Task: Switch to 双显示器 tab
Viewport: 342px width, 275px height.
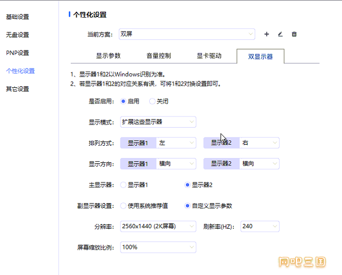Action: click(x=260, y=56)
